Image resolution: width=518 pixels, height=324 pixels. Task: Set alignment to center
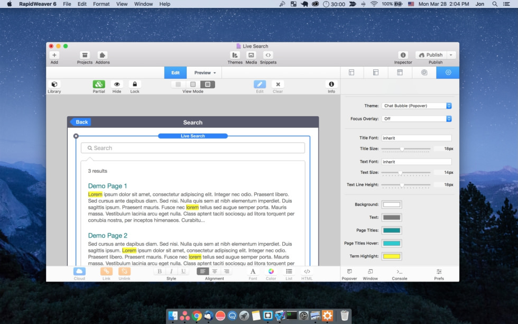tap(215, 272)
